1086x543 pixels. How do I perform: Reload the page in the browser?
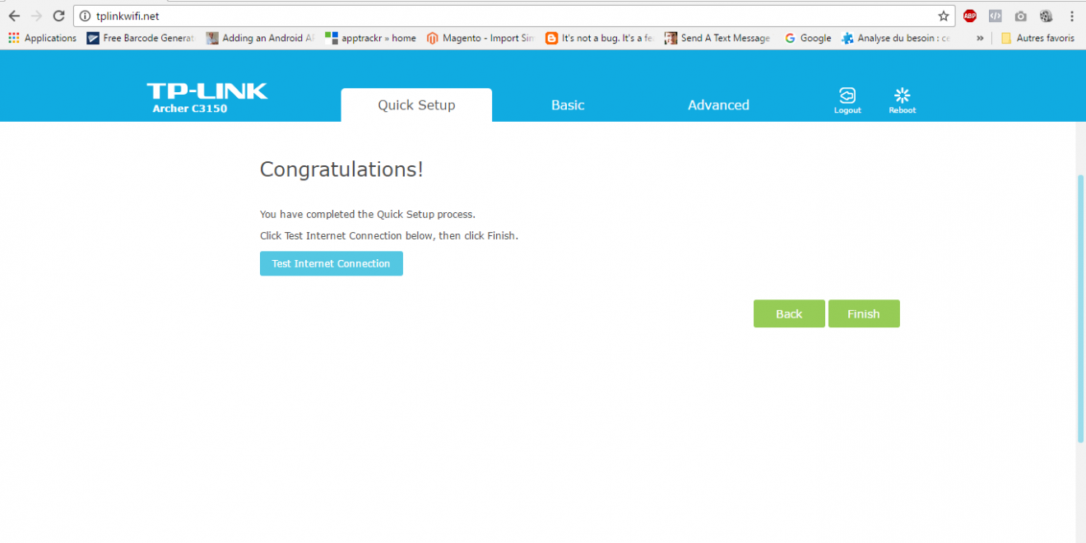[58, 16]
